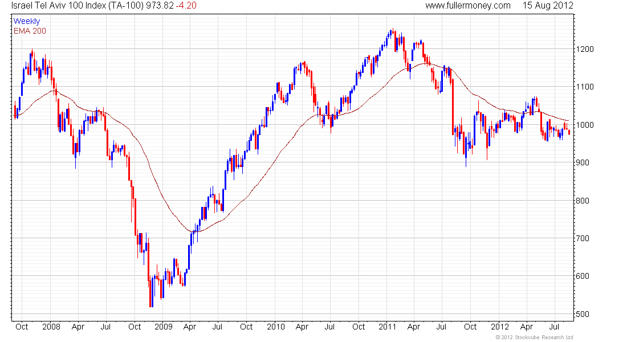627x342 pixels.
Task: Click the Apr label following 2011
Action: tap(413, 327)
